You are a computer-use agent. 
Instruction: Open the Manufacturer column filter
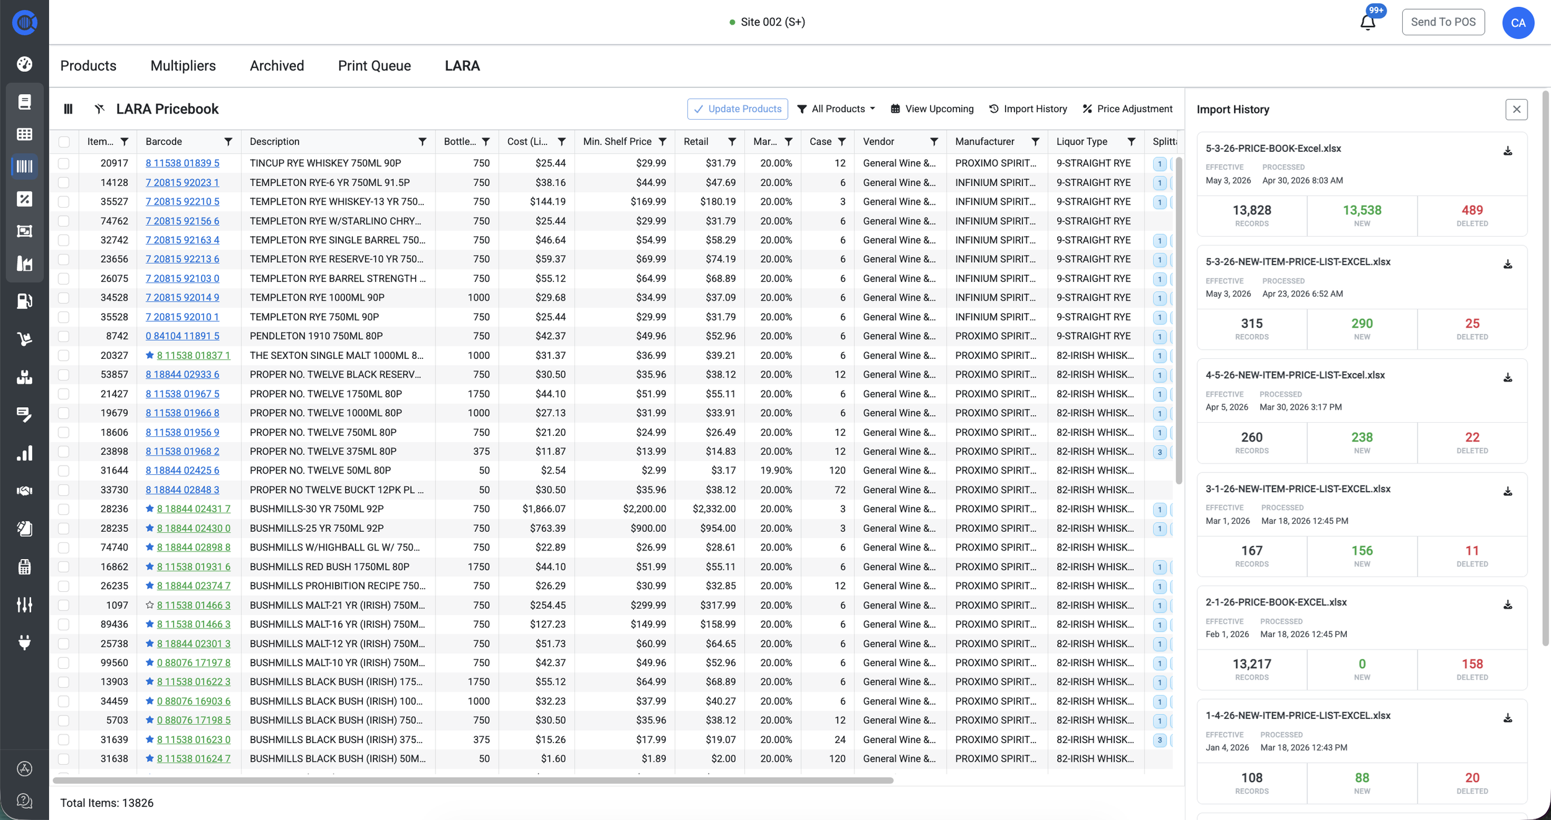click(x=1035, y=142)
